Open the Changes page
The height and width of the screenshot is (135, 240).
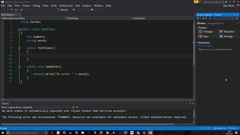(208, 31)
